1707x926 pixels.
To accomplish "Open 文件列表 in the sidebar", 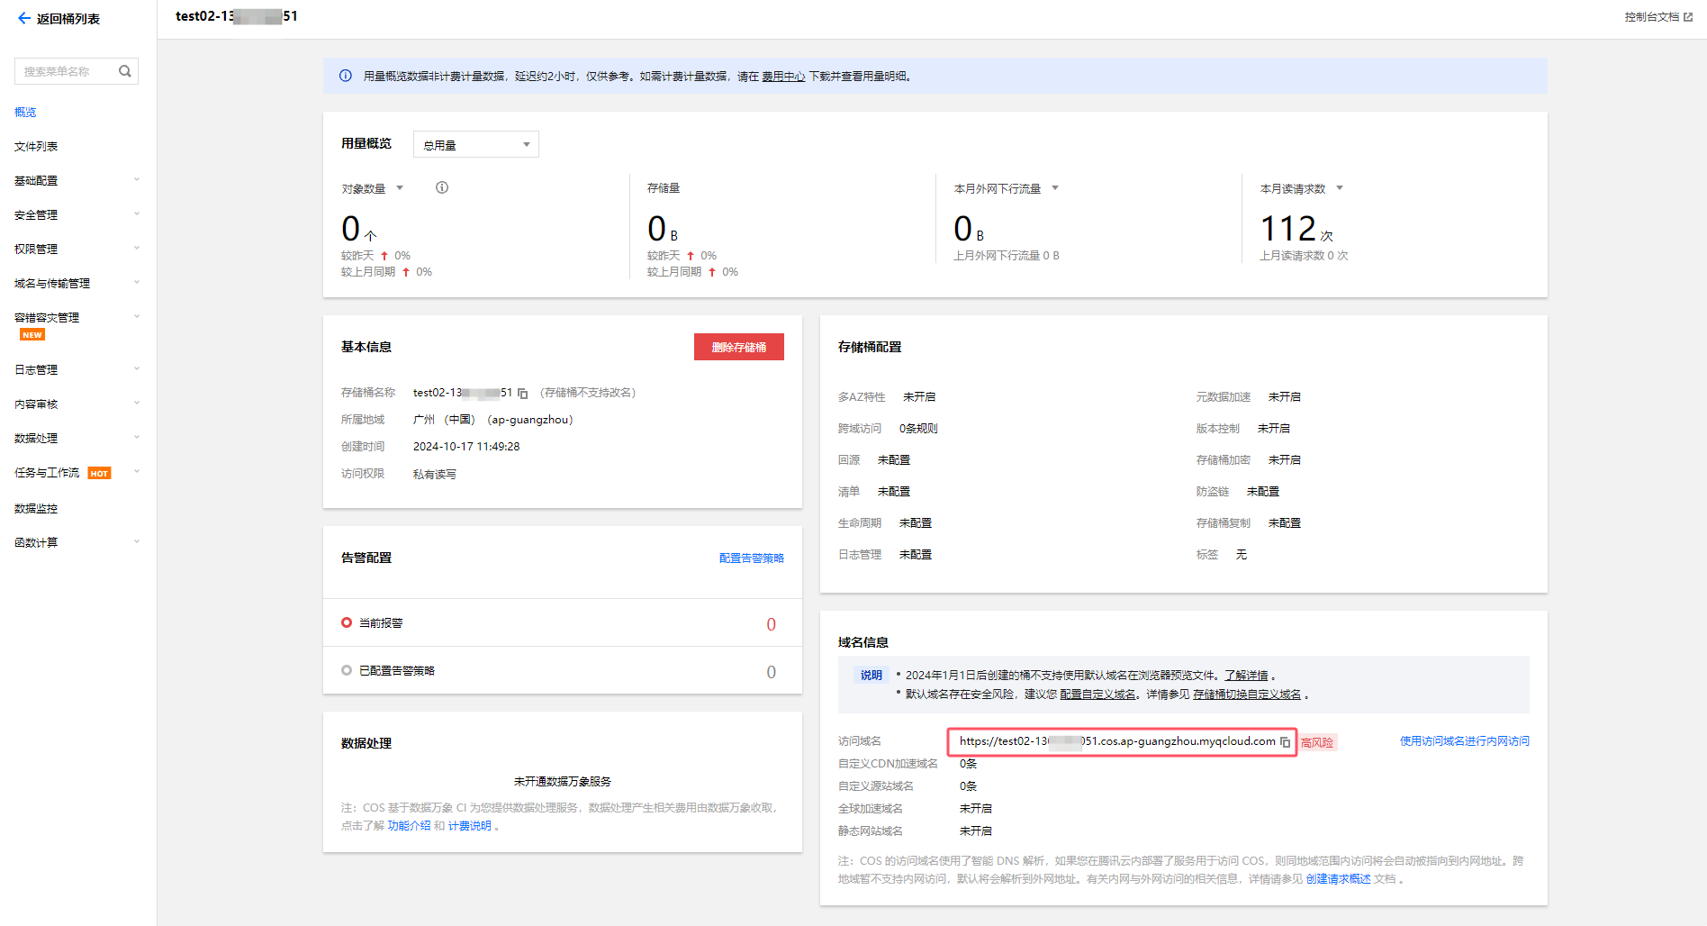I will pyautogui.click(x=36, y=147).
